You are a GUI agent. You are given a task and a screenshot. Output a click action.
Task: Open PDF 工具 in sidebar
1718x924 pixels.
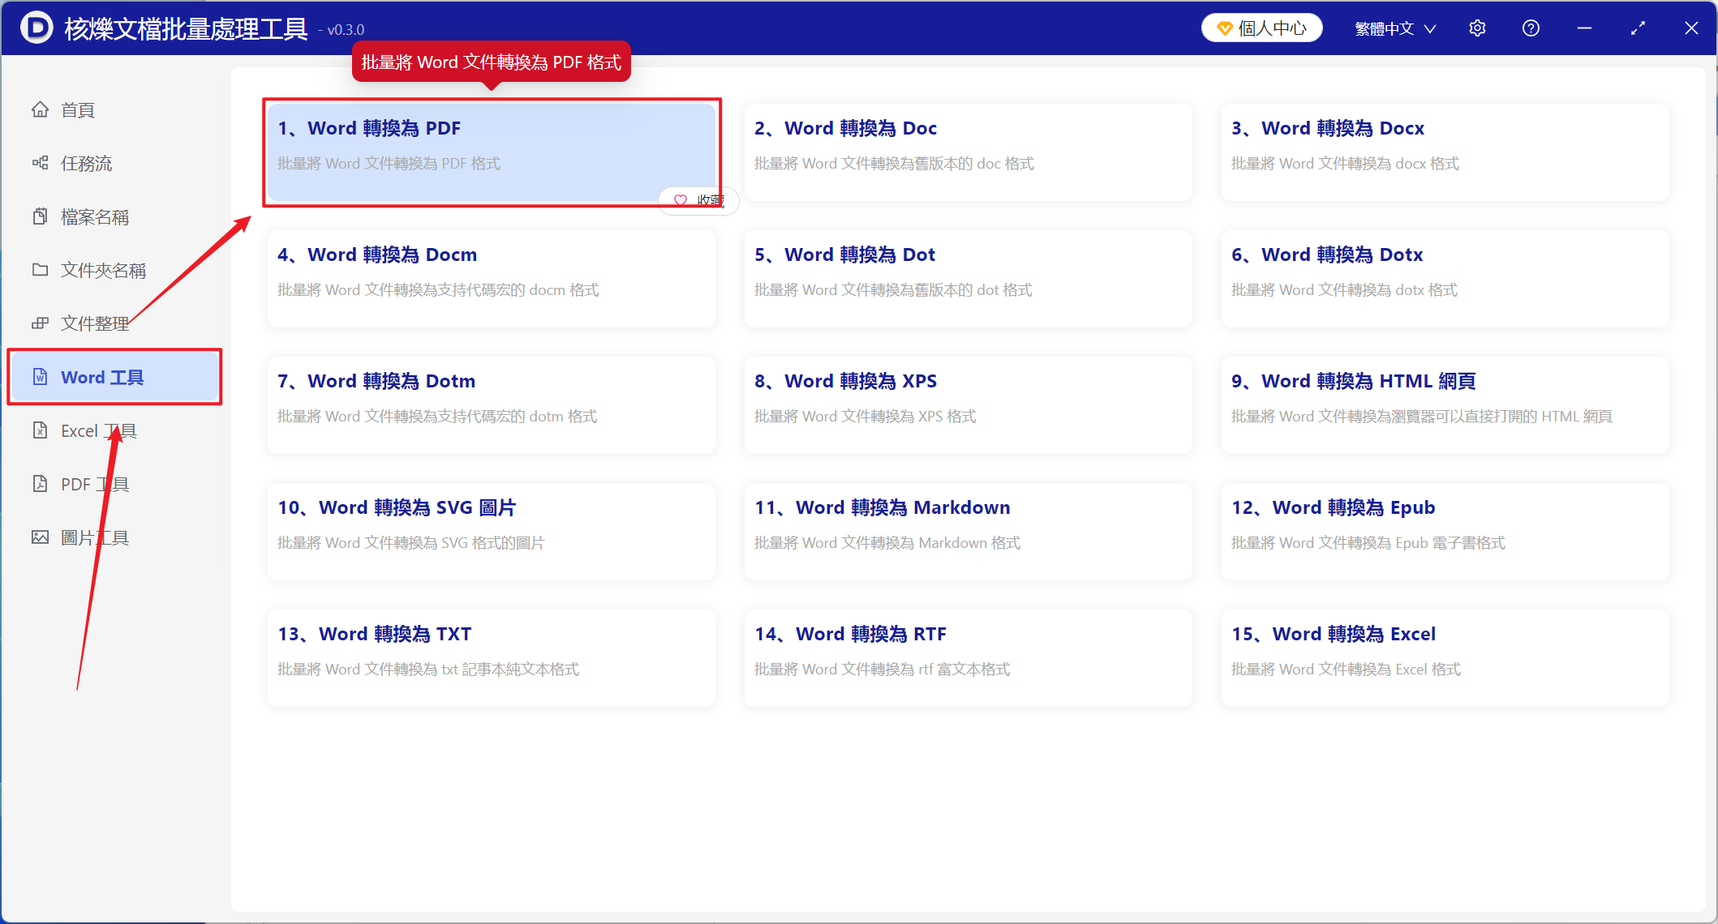(114, 484)
